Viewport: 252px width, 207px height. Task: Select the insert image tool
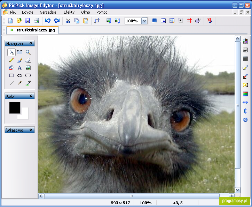point(28,68)
